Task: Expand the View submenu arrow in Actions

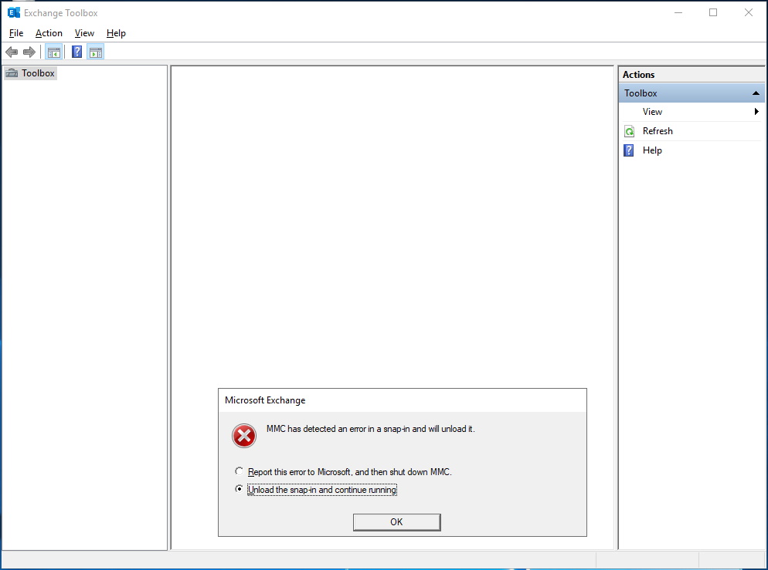Action: (756, 112)
